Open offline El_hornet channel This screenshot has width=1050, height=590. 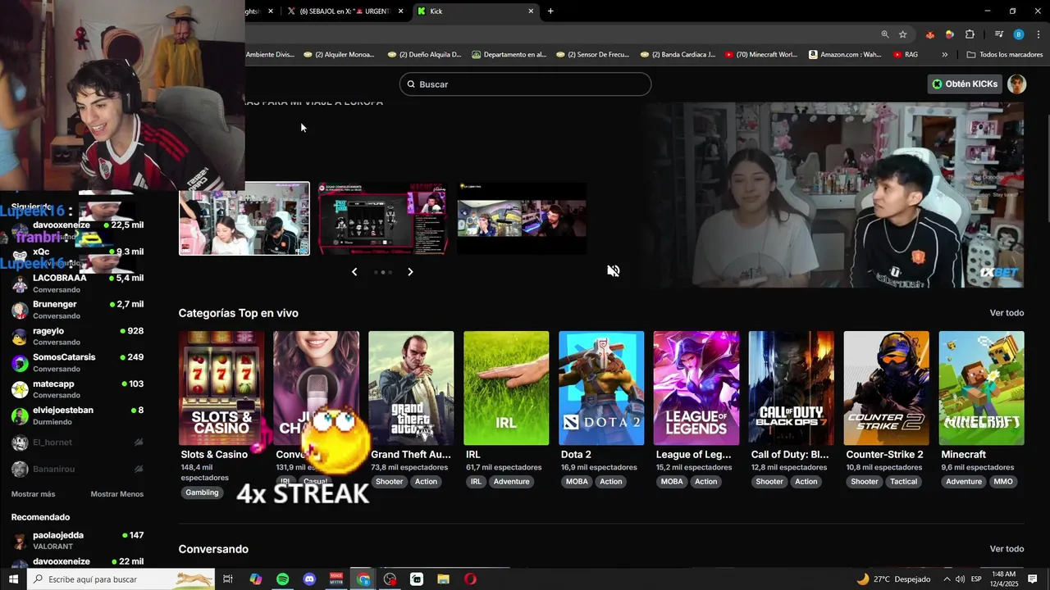[78, 442]
